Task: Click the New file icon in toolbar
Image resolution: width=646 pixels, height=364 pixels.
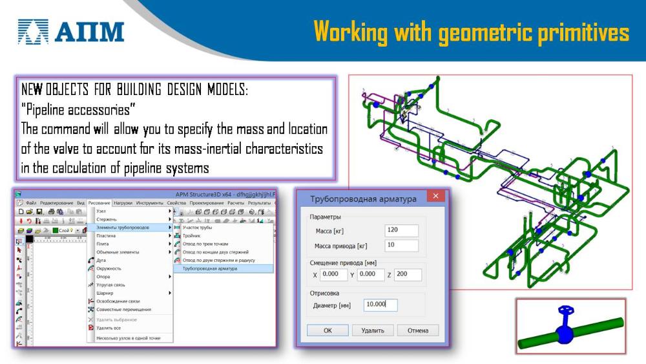Action: tap(21, 211)
